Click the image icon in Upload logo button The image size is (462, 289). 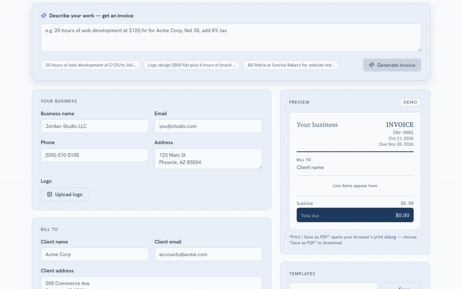50,194
